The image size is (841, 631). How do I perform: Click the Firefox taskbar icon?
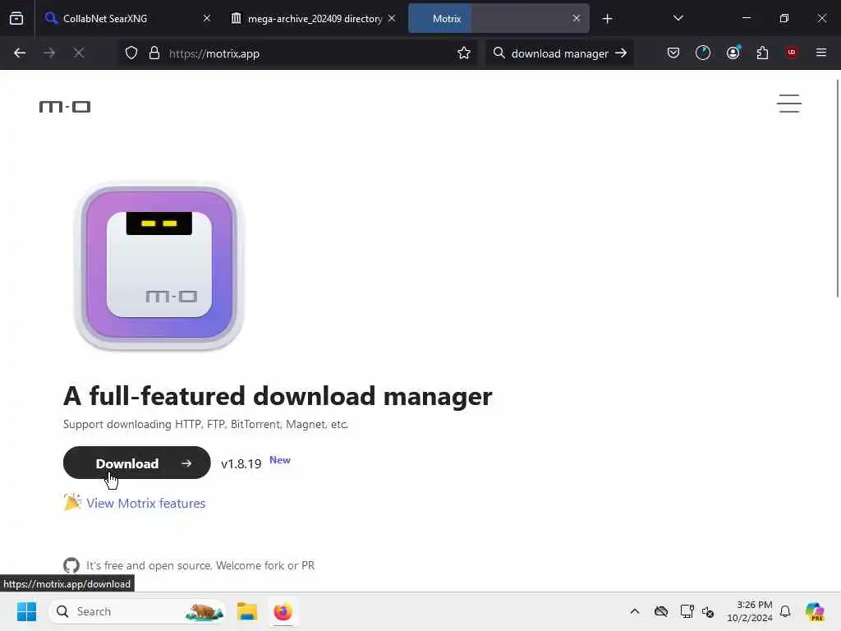[x=283, y=611]
